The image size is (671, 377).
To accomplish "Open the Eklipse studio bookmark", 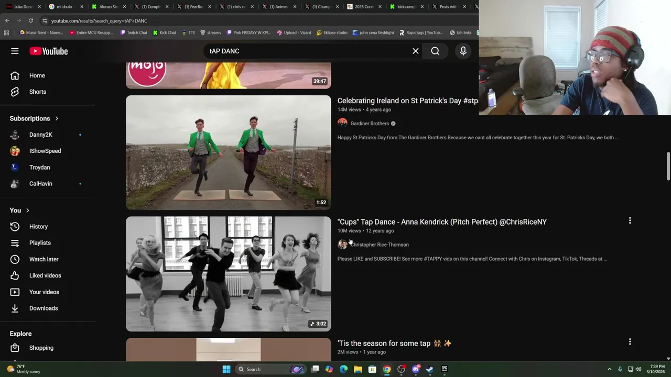I will (332, 32).
